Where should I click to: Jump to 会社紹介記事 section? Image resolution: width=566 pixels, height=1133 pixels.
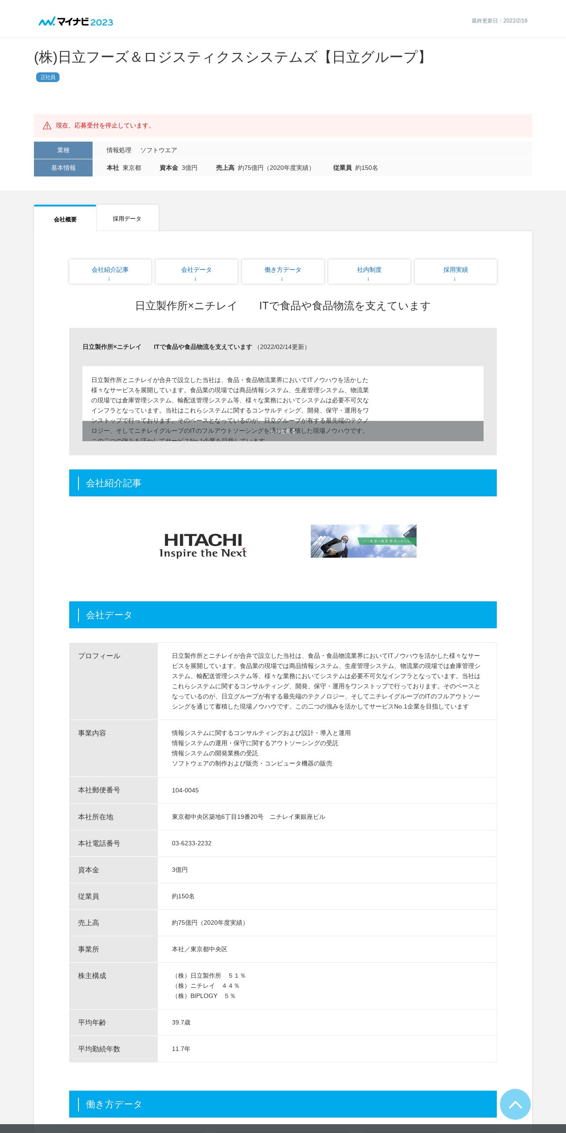(110, 272)
